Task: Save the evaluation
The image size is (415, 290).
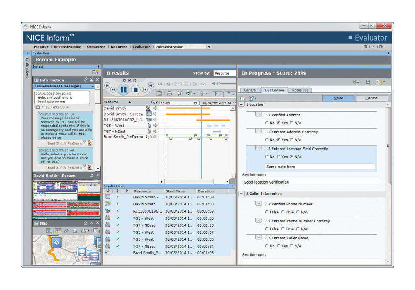Action: tap(338, 98)
